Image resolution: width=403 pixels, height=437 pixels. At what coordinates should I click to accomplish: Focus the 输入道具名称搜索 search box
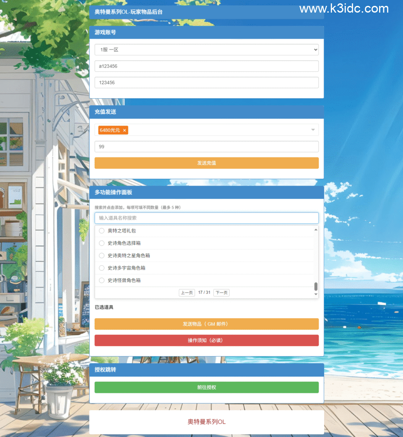207,218
